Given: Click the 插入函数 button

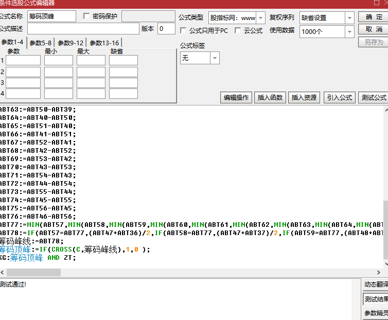Looking at the screenshot, I should click(270, 98).
